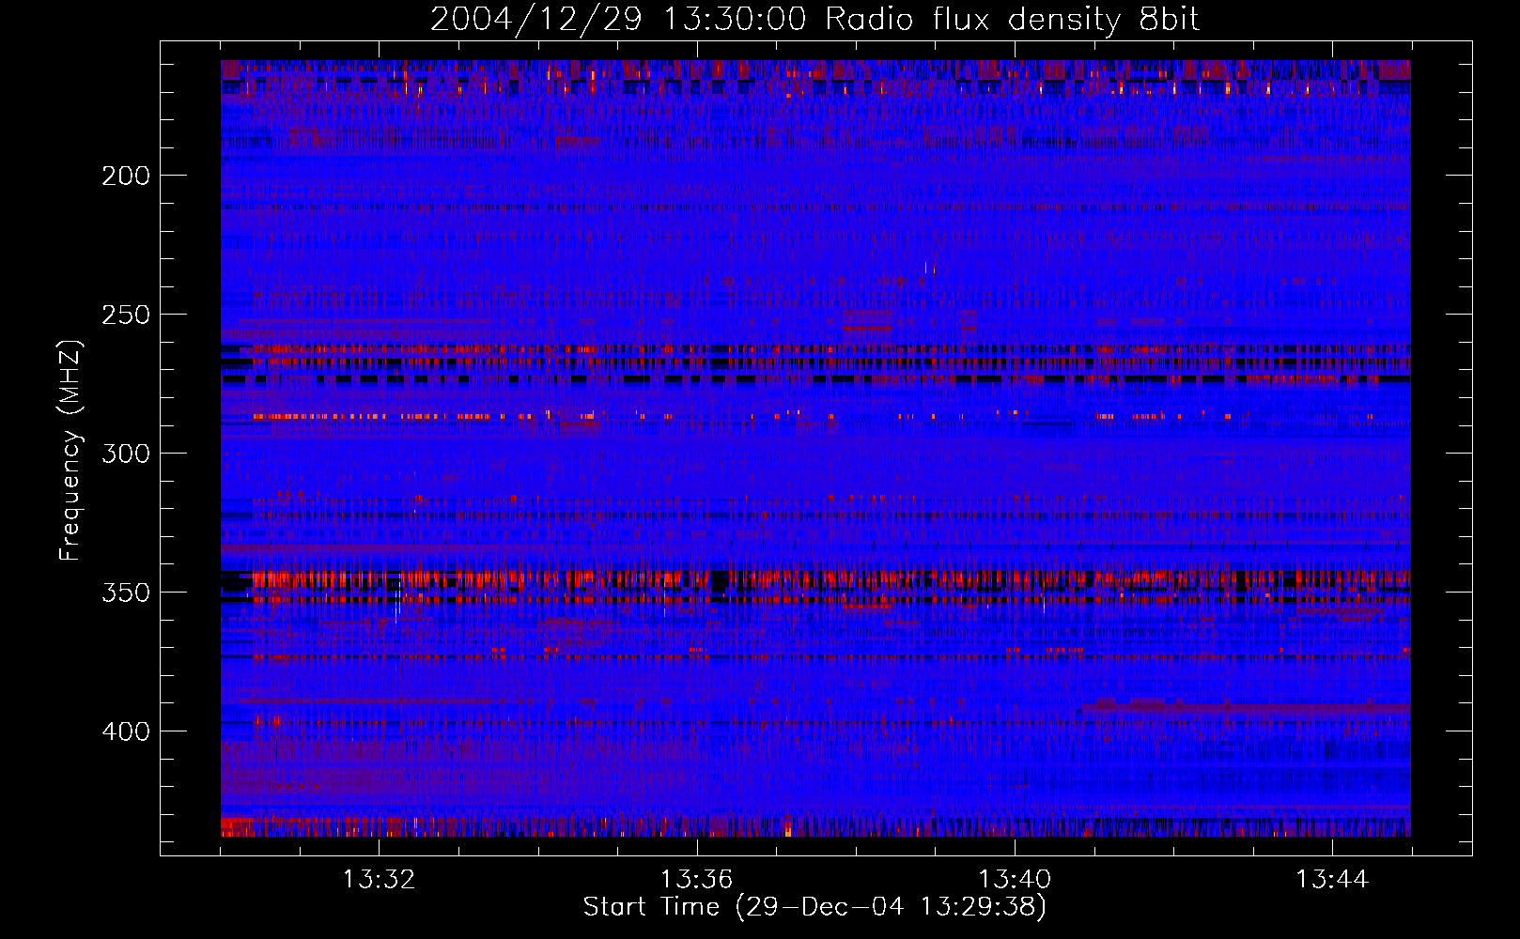
Task: Click the 13:44 time tick label
Action: coord(1332,880)
